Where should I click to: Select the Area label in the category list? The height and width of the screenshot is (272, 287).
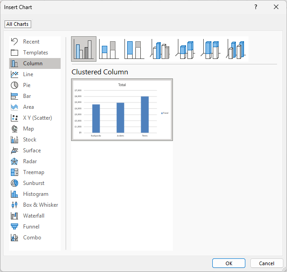tap(29, 107)
